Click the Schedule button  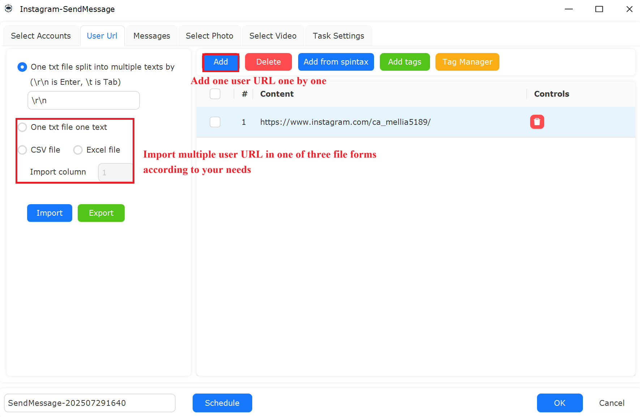[222, 403]
